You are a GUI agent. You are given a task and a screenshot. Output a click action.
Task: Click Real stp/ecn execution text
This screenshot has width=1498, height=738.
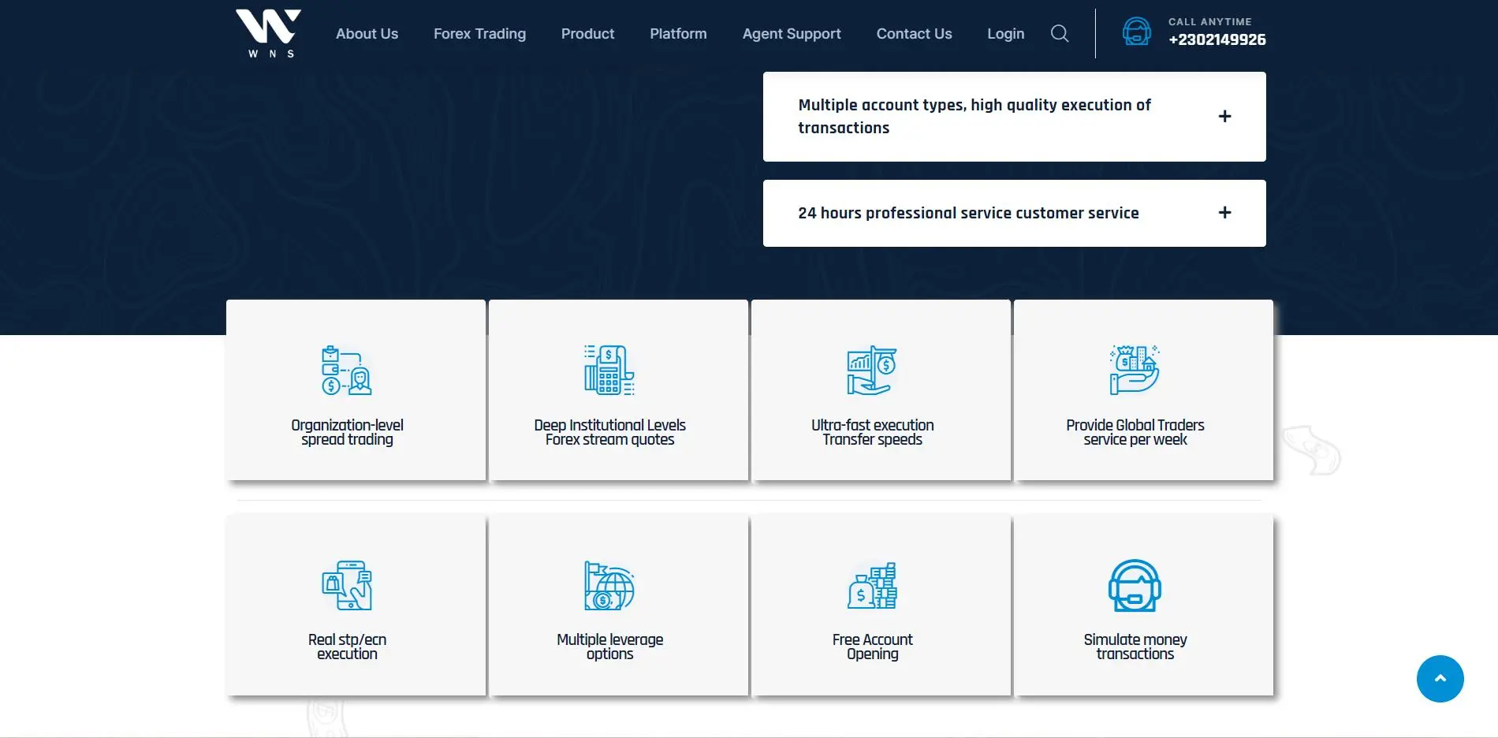tap(347, 647)
